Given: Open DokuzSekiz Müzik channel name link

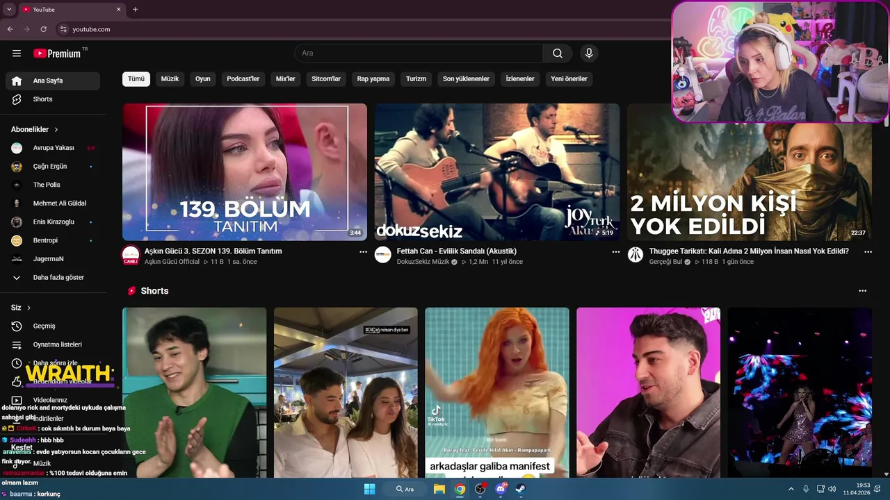Looking at the screenshot, I should tap(423, 262).
